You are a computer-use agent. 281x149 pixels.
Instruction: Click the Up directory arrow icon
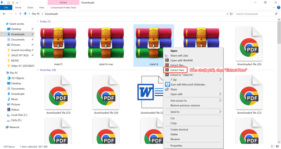pos(20,14)
